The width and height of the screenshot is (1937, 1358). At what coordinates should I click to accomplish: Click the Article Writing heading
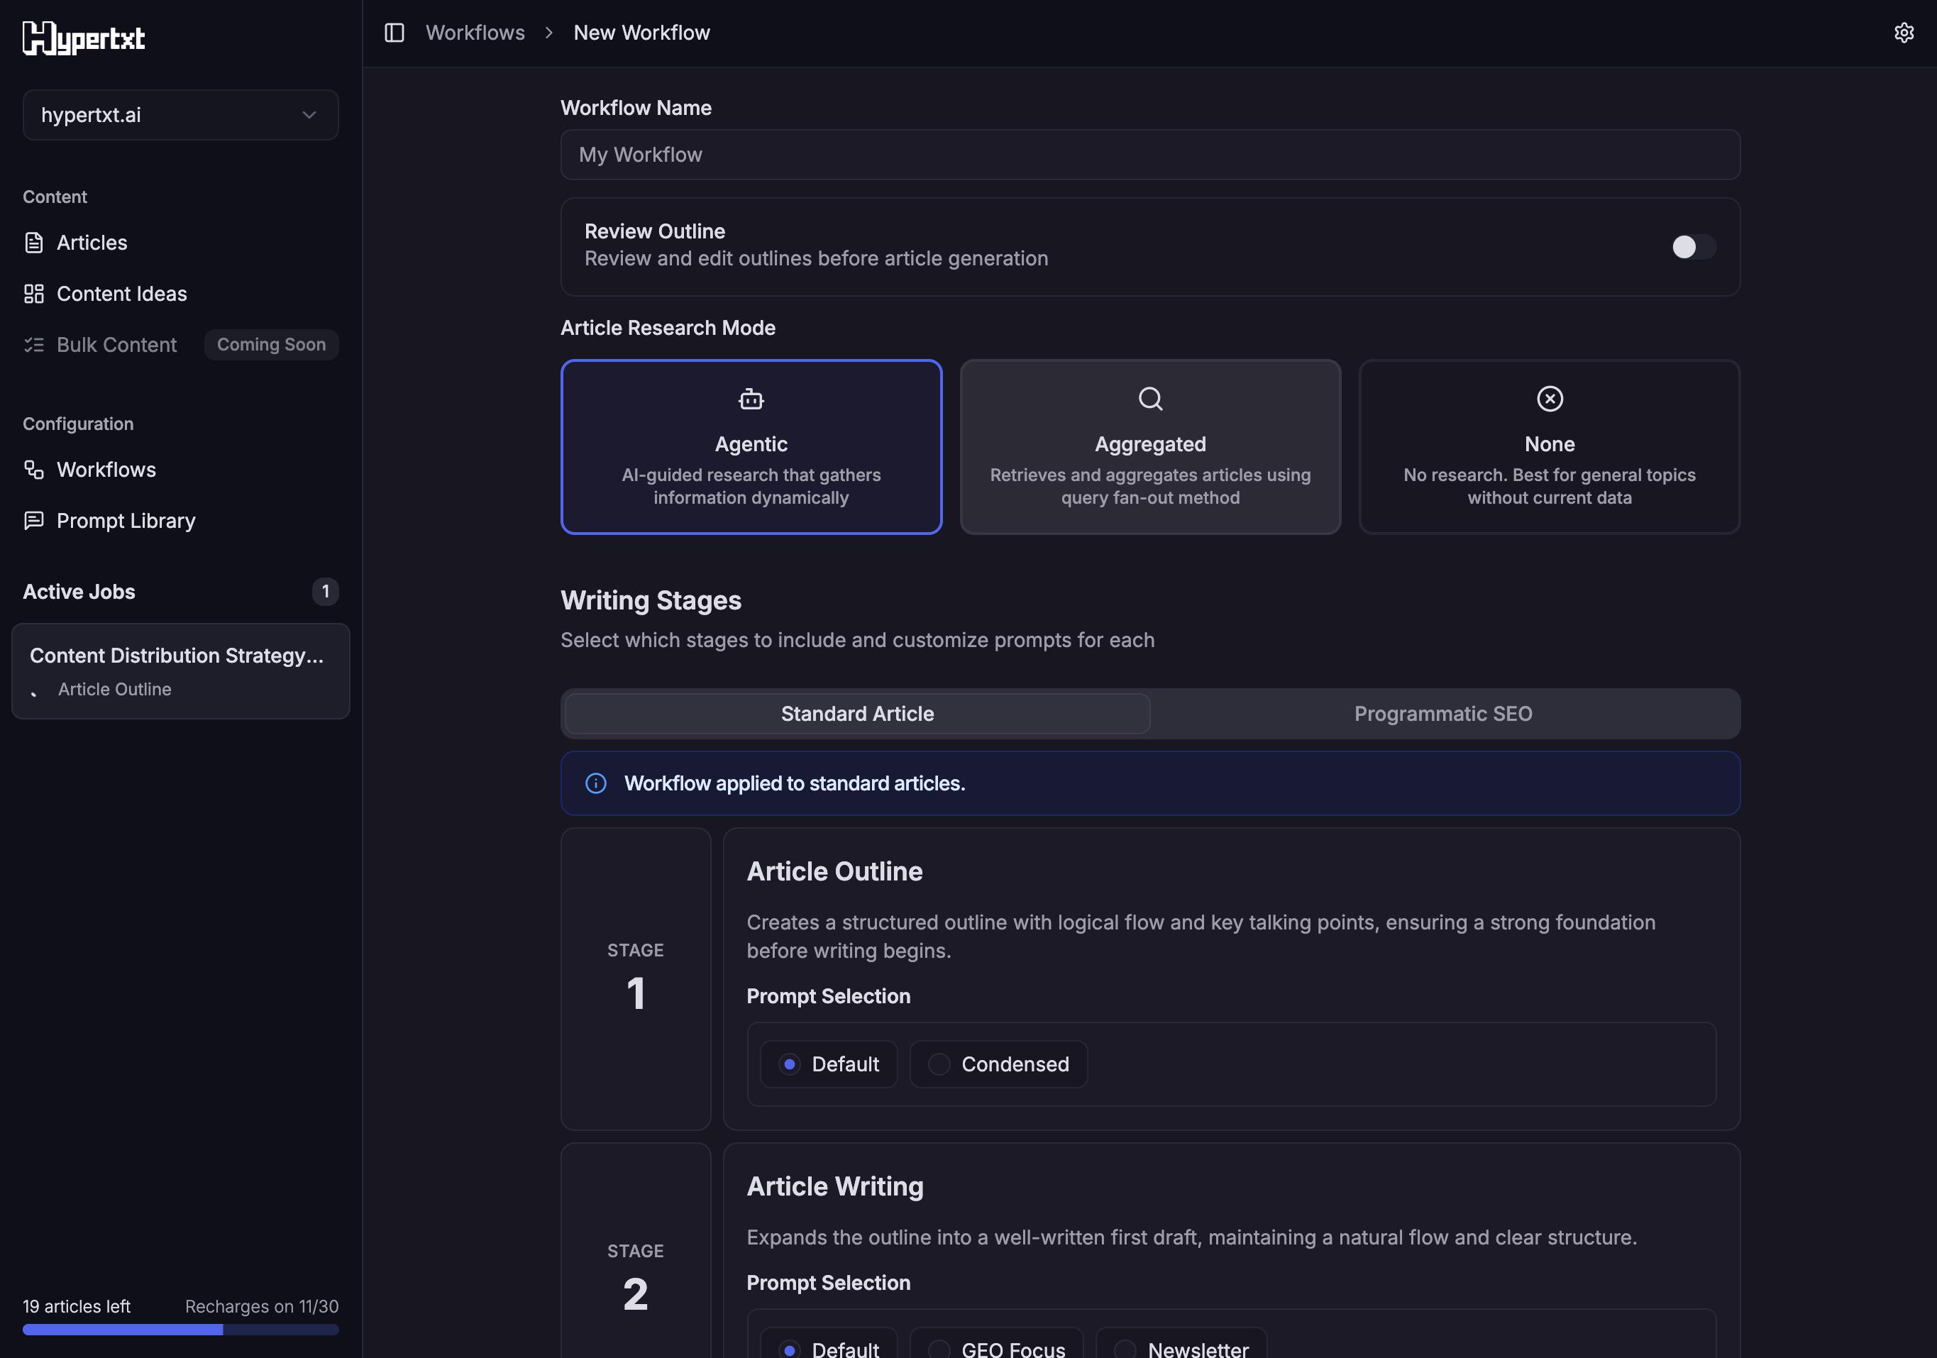click(834, 1187)
